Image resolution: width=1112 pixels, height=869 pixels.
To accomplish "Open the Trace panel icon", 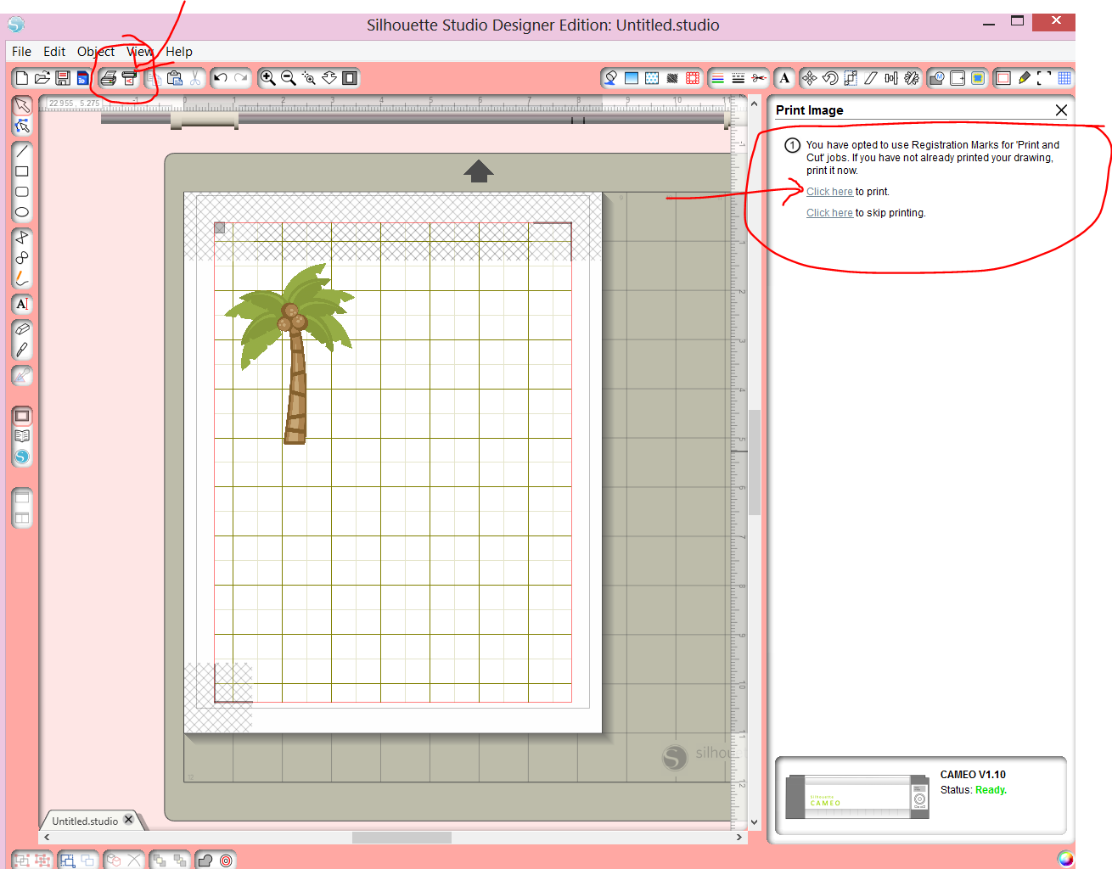I will tap(978, 78).
